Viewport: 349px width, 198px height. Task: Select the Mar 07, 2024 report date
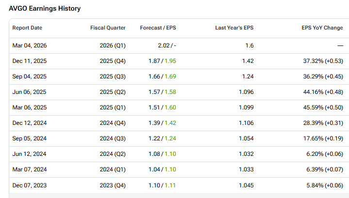click(30, 170)
